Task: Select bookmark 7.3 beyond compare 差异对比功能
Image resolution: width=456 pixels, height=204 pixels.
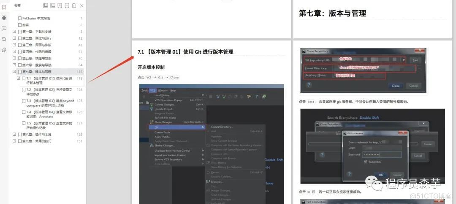Action: tap(50, 103)
